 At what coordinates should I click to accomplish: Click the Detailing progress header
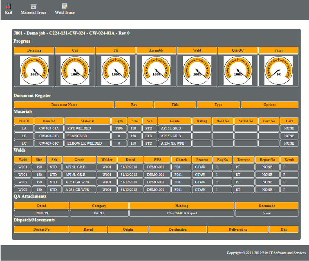click(34, 50)
